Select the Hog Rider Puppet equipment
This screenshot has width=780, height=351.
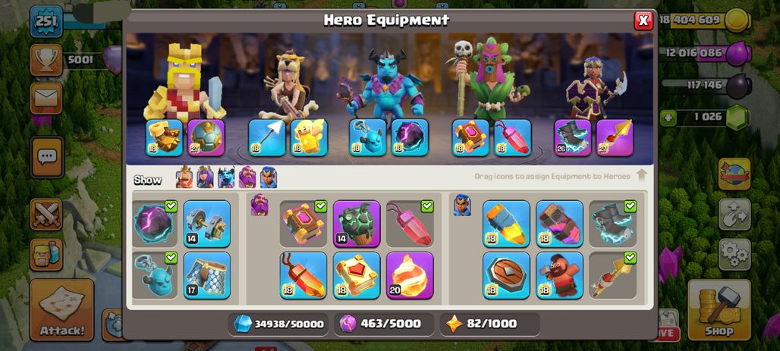[x=559, y=275]
